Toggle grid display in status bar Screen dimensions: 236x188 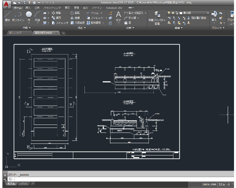click(x=228, y=184)
